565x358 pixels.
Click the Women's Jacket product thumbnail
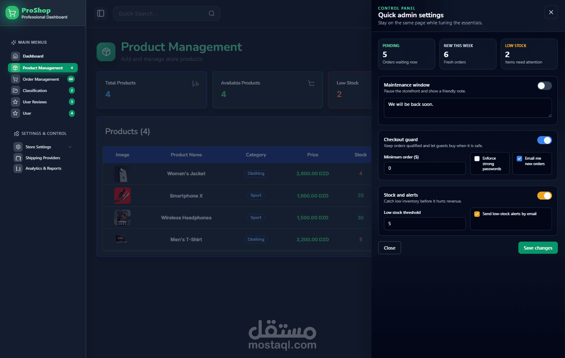tap(122, 174)
